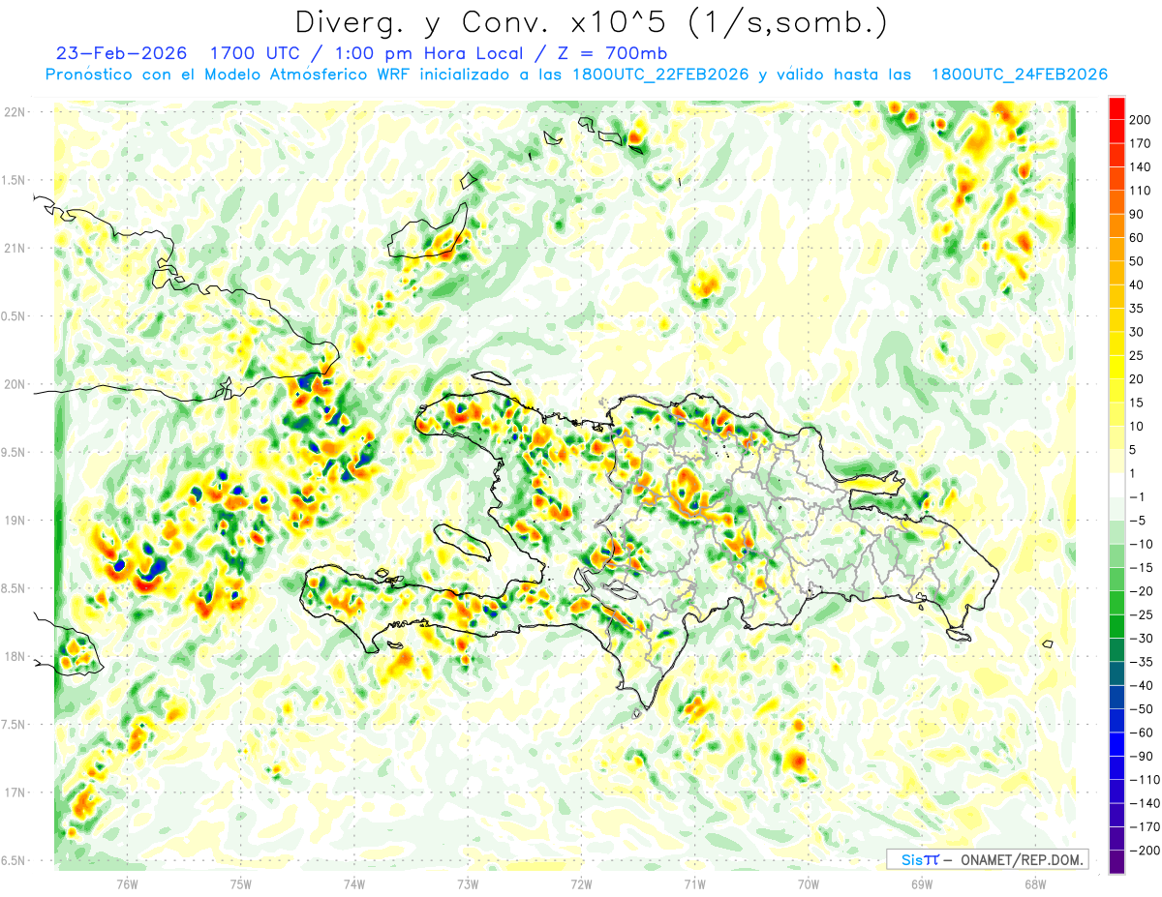The image size is (1162, 897).
Task: Click the "-15" color scale value
Action: tap(1142, 567)
